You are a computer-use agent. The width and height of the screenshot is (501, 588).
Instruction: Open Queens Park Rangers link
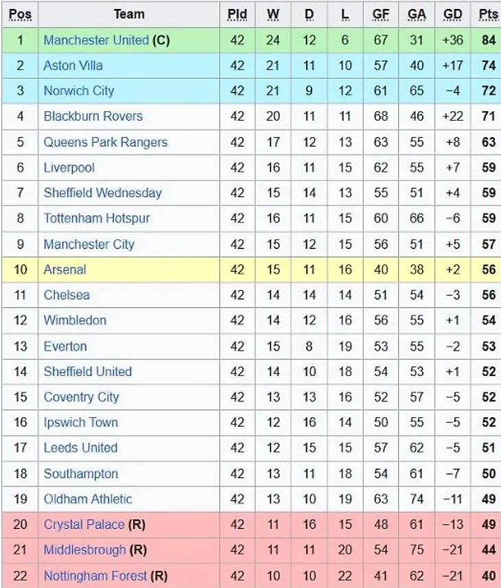(x=105, y=142)
